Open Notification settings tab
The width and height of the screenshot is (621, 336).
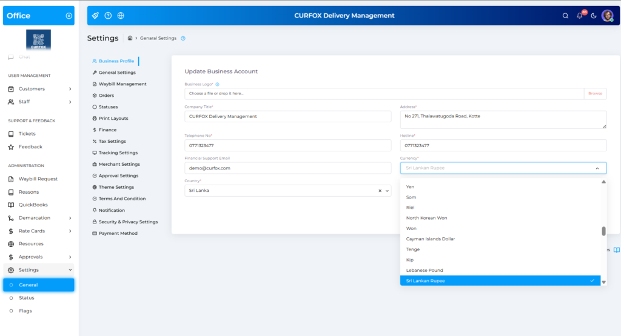(x=109, y=210)
